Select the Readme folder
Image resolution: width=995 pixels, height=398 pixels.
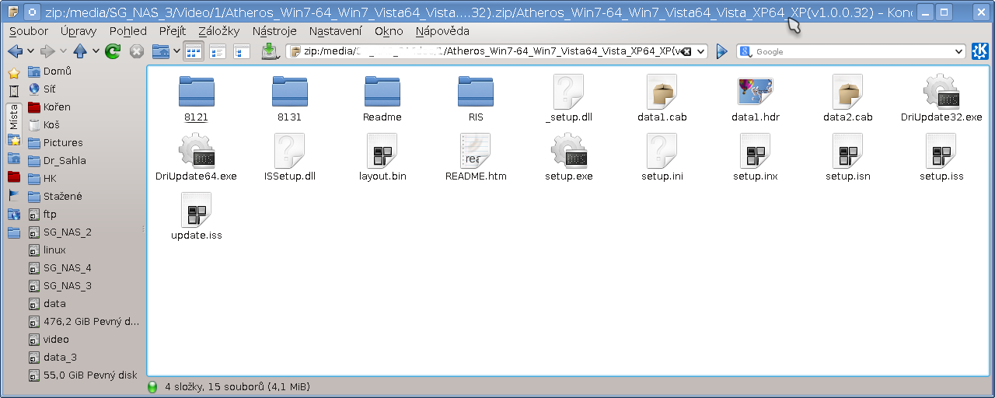click(x=382, y=99)
